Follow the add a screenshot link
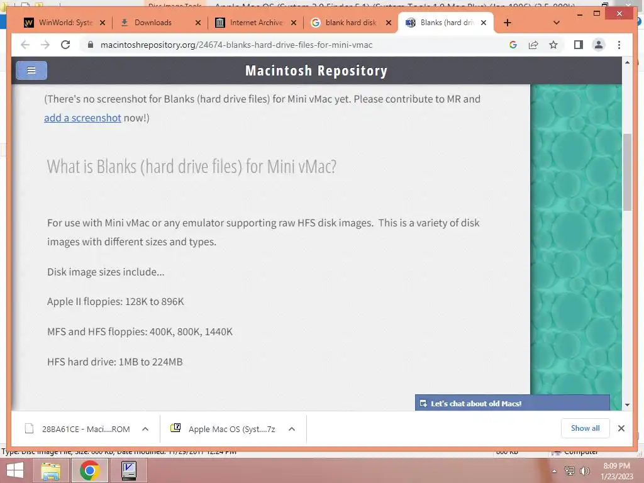The width and height of the screenshot is (644, 483). [82, 118]
